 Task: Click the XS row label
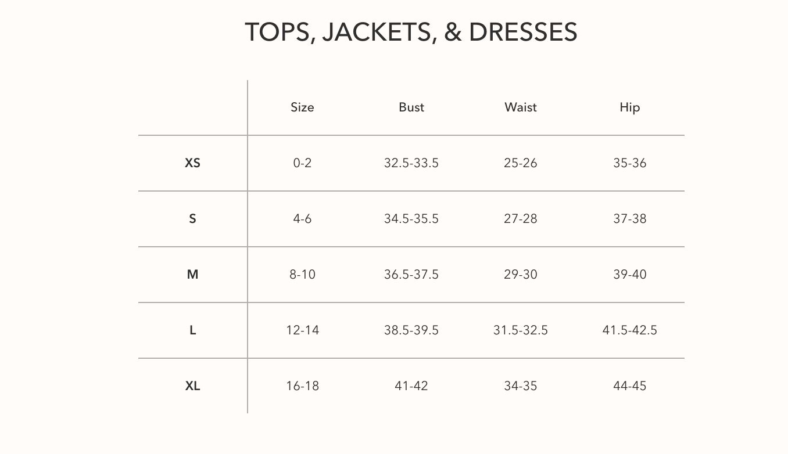pyautogui.click(x=192, y=163)
